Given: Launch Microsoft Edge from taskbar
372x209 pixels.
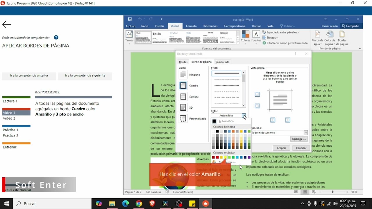Looking at the screenshot, I should (x=125, y=204).
